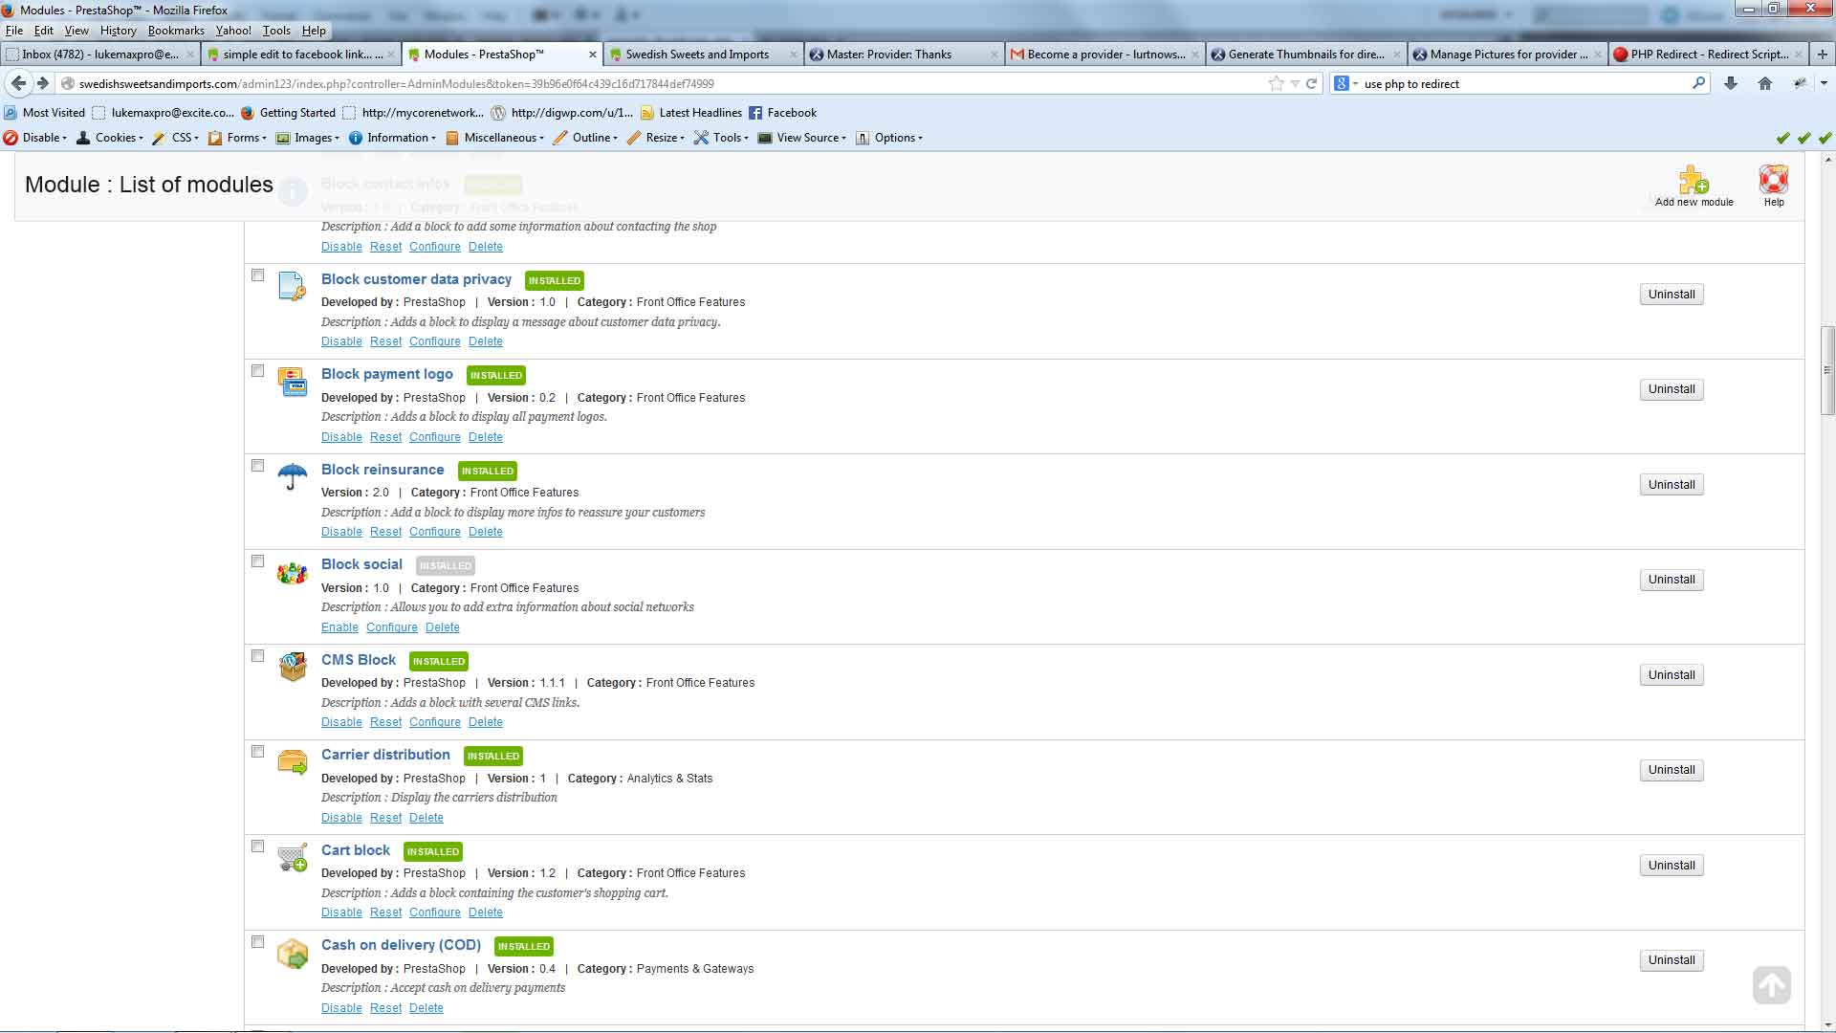Click the Block reinsurance umbrella icon
Viewport: 1836px width, 1033px height.
tap(292, 476)
